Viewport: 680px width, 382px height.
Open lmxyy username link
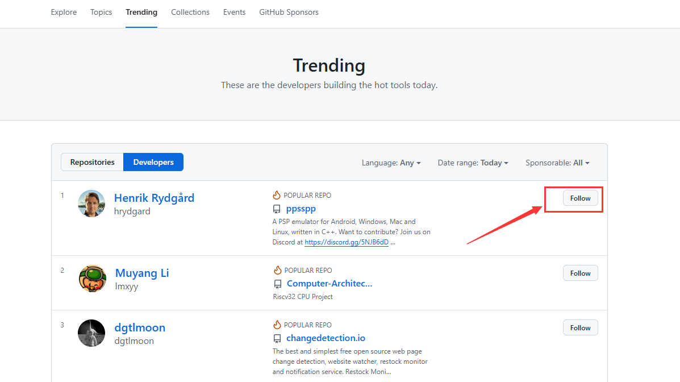tap(127, 286)
